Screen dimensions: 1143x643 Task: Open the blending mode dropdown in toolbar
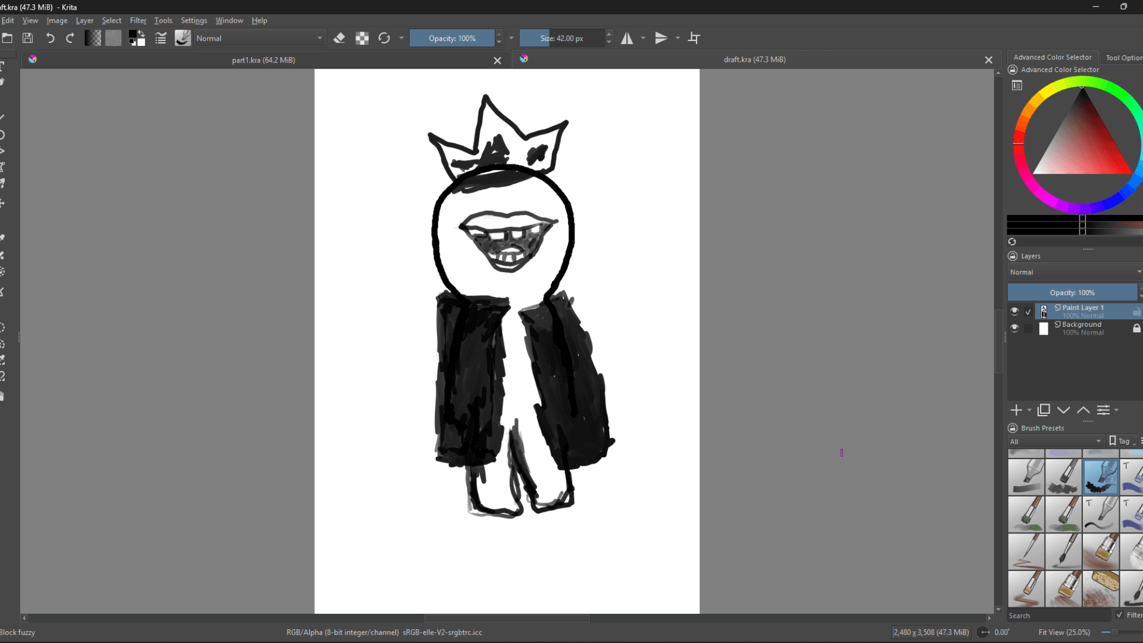(260, 38)
